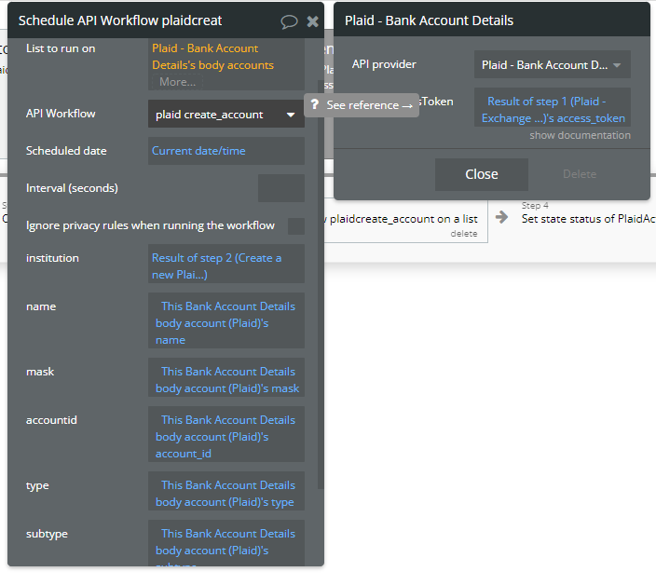
Task: Click the Close button in Plaid dialog
Action: (x=481, y=174)
